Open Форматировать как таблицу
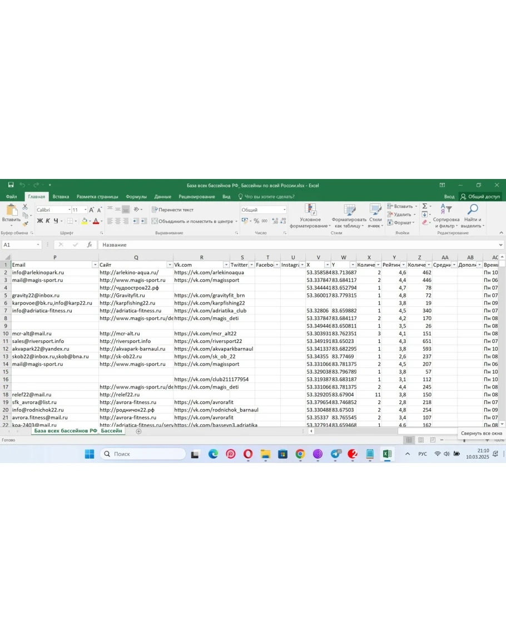This screenshot has height=642, width=506. tap(349, 216)
